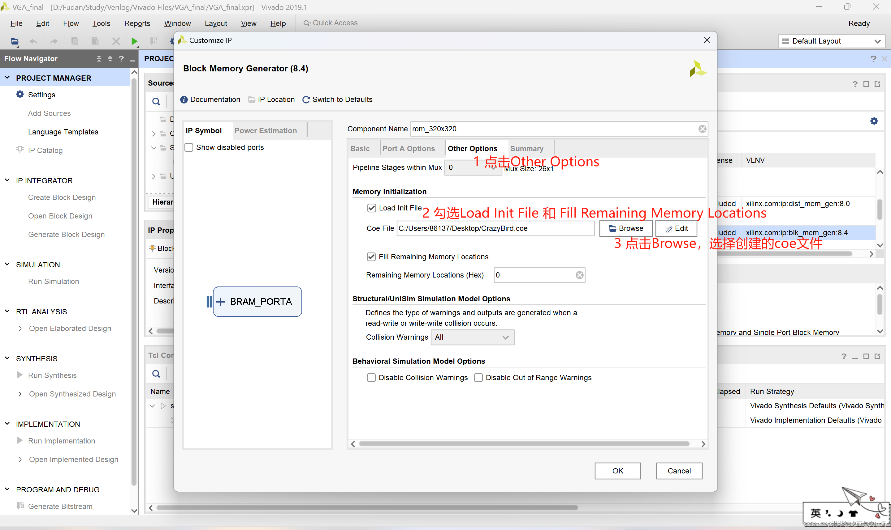
Task: Click Cancel in Customize IP dialog
Action: click(x=679, y=471)
